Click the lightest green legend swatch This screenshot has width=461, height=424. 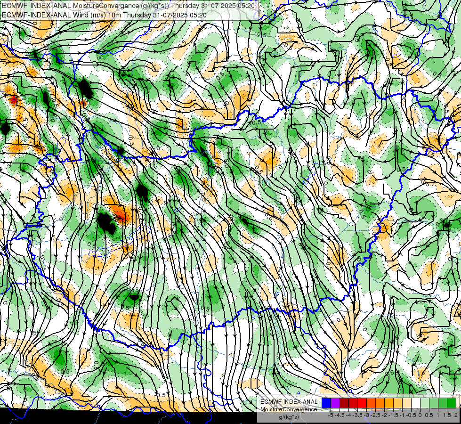pyautogui.click(x=425, y=403)
